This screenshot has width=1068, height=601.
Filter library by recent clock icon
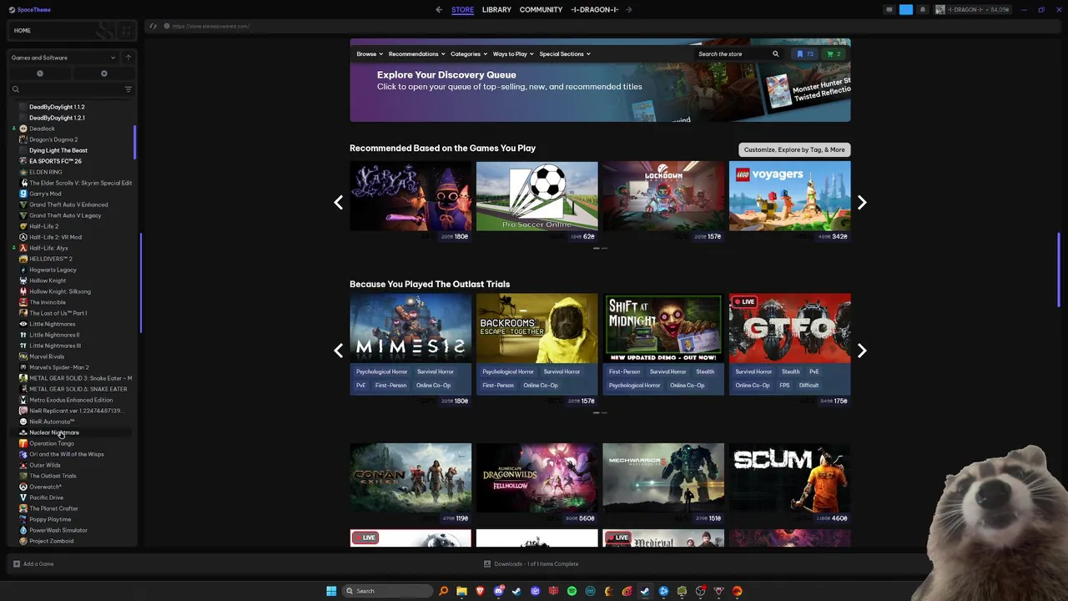[39, 73]
